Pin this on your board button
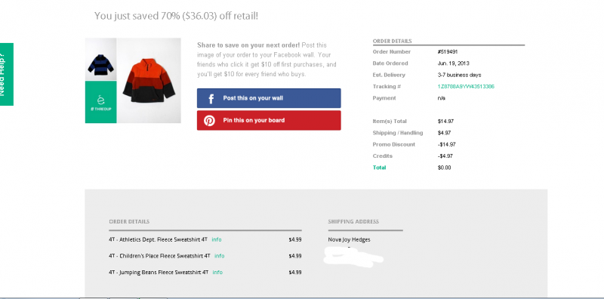Image resolution: width=604 pixels, height=299 pixels. point(269,120)
